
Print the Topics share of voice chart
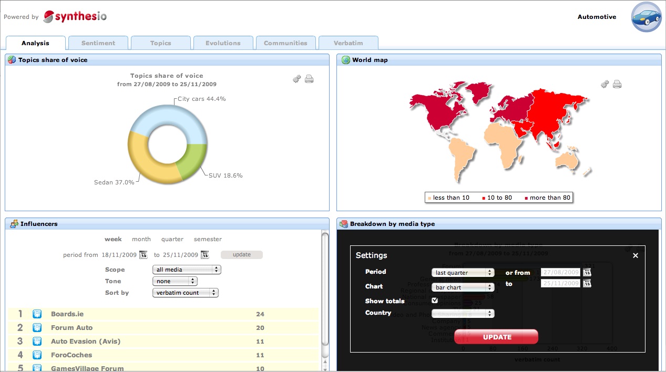(309, 79)
